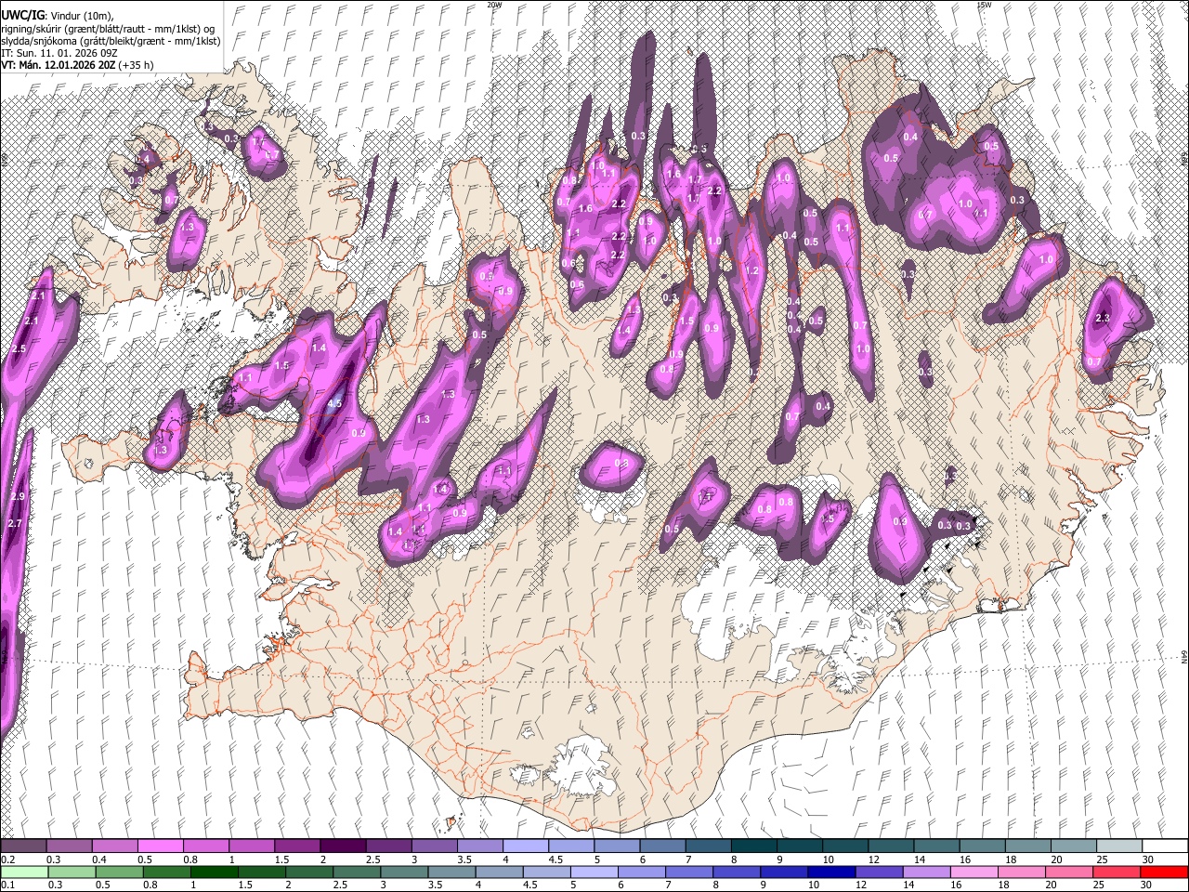Select the deep navy 10–12 rain legend swatch
The height and width of the screenshot is (892, 1189).
point(831,872)
